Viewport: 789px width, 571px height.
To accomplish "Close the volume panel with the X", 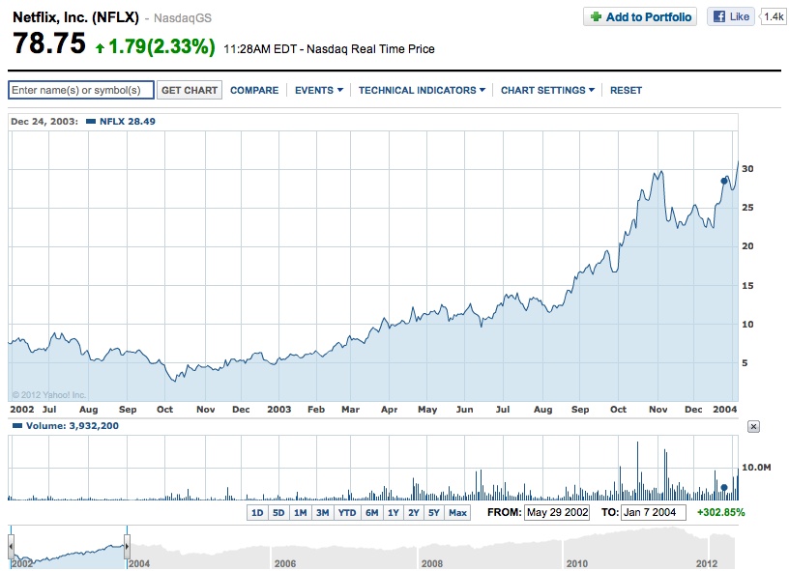I will [x=753, y=427].
